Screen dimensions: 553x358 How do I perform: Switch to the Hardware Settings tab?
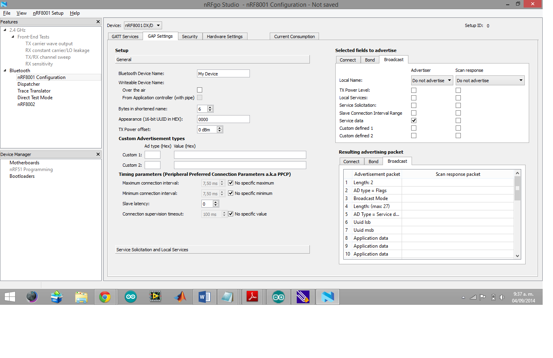tap(225, 37)
